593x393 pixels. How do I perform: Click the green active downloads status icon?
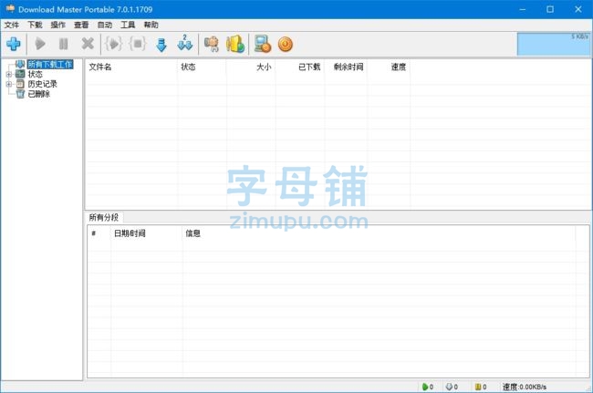click(425, 387)
